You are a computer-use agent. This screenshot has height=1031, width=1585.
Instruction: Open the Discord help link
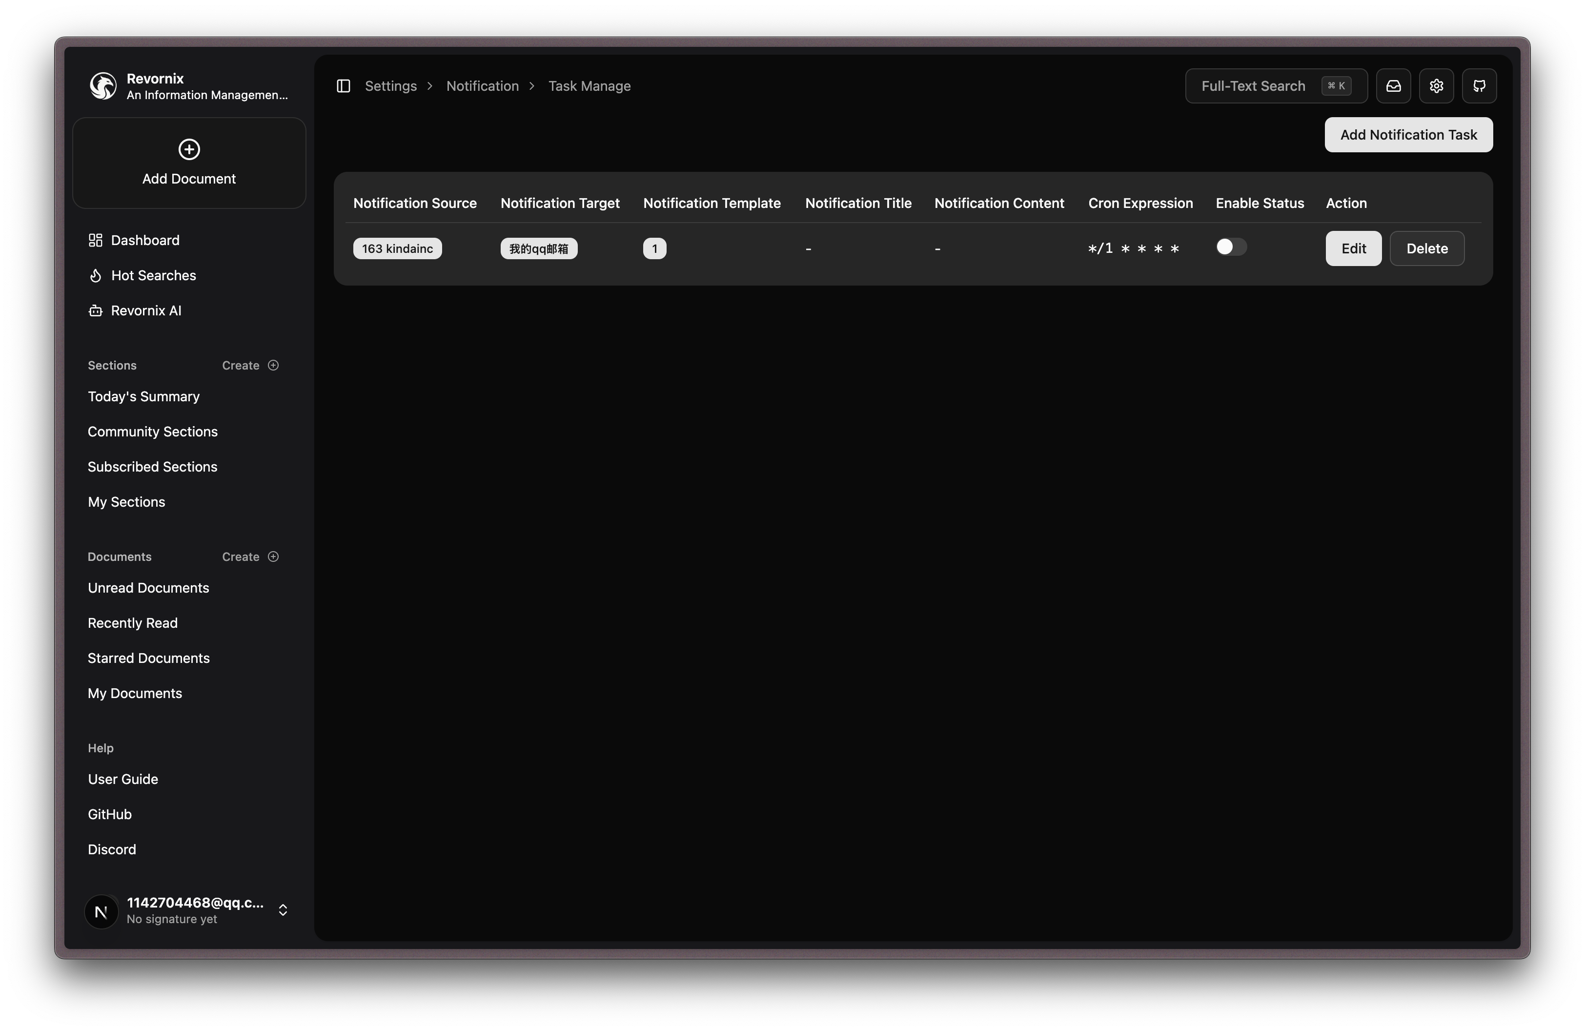point(112,850)
